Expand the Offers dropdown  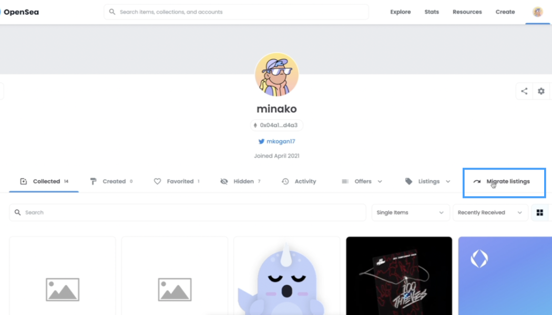(362, 182)
